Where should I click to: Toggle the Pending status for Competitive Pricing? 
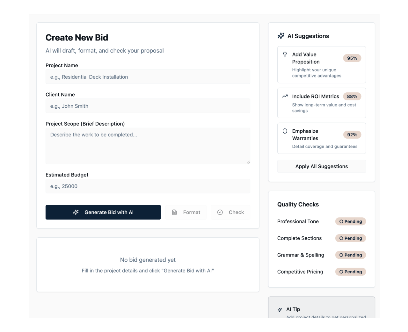click(x=351, y=271)
